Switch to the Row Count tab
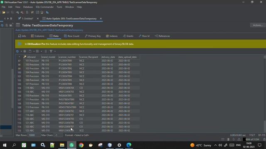 coord(71,36)
